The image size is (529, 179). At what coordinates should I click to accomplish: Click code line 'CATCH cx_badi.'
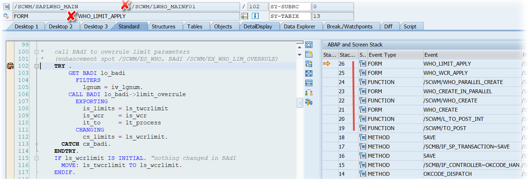[86, 144]
